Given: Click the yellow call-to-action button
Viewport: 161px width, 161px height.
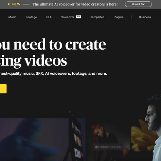Looking at the screenshot, I should click(3, 89).
